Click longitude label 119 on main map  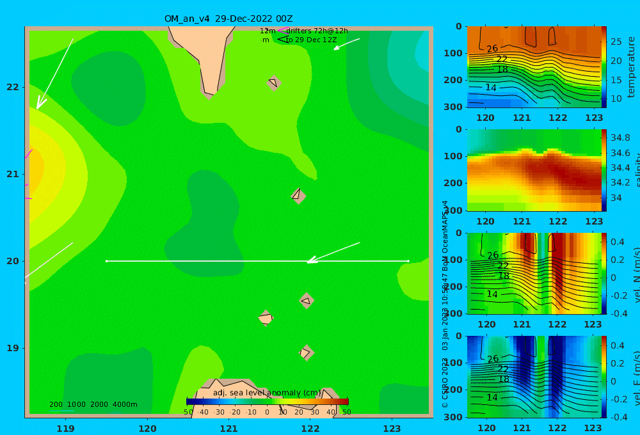(x=66, y=429)
